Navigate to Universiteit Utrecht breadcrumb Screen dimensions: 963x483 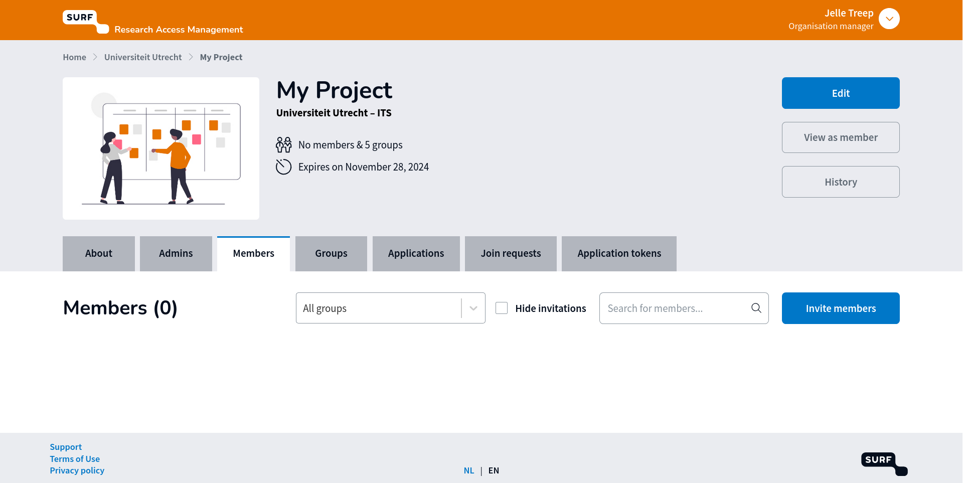pyautogui.click(x=143, y=57)
